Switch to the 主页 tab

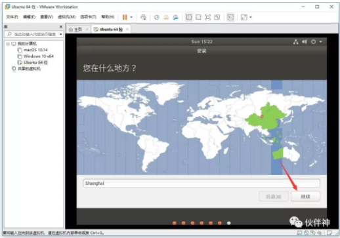tap(75, 30)
